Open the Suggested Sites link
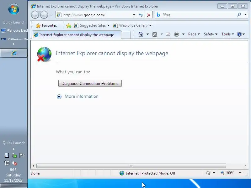Image resolution: width=251 pixels, height=188 pixels. [92, 25]
